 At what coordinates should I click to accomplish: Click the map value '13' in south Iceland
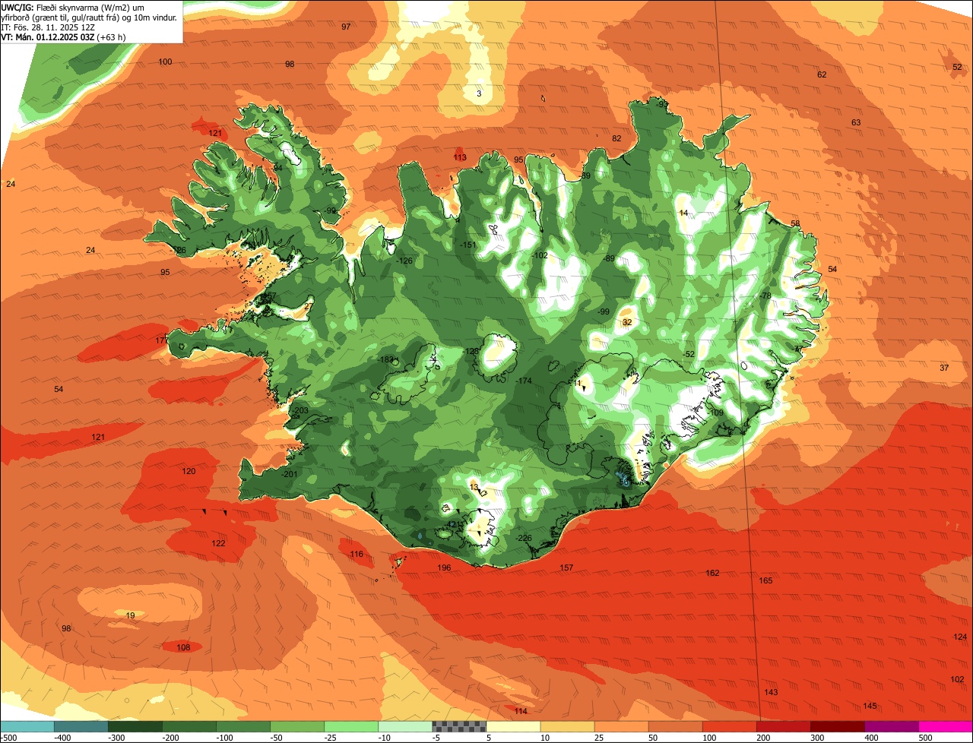[x=474, y=487]
